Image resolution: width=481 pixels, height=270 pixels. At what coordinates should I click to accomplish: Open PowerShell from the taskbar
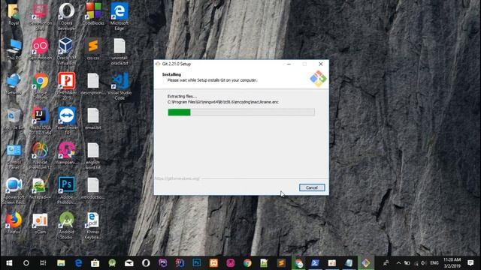click(315, 263)
